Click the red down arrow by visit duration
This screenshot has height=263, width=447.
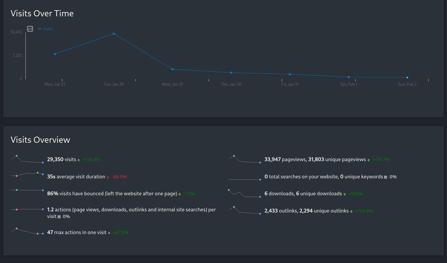click(x=108, y=177)
